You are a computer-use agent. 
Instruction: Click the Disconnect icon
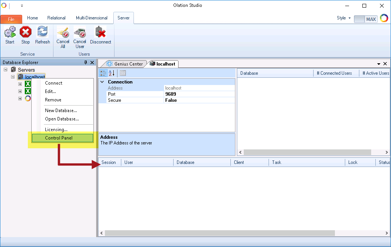pyautogui.click(x=100, y=32)
